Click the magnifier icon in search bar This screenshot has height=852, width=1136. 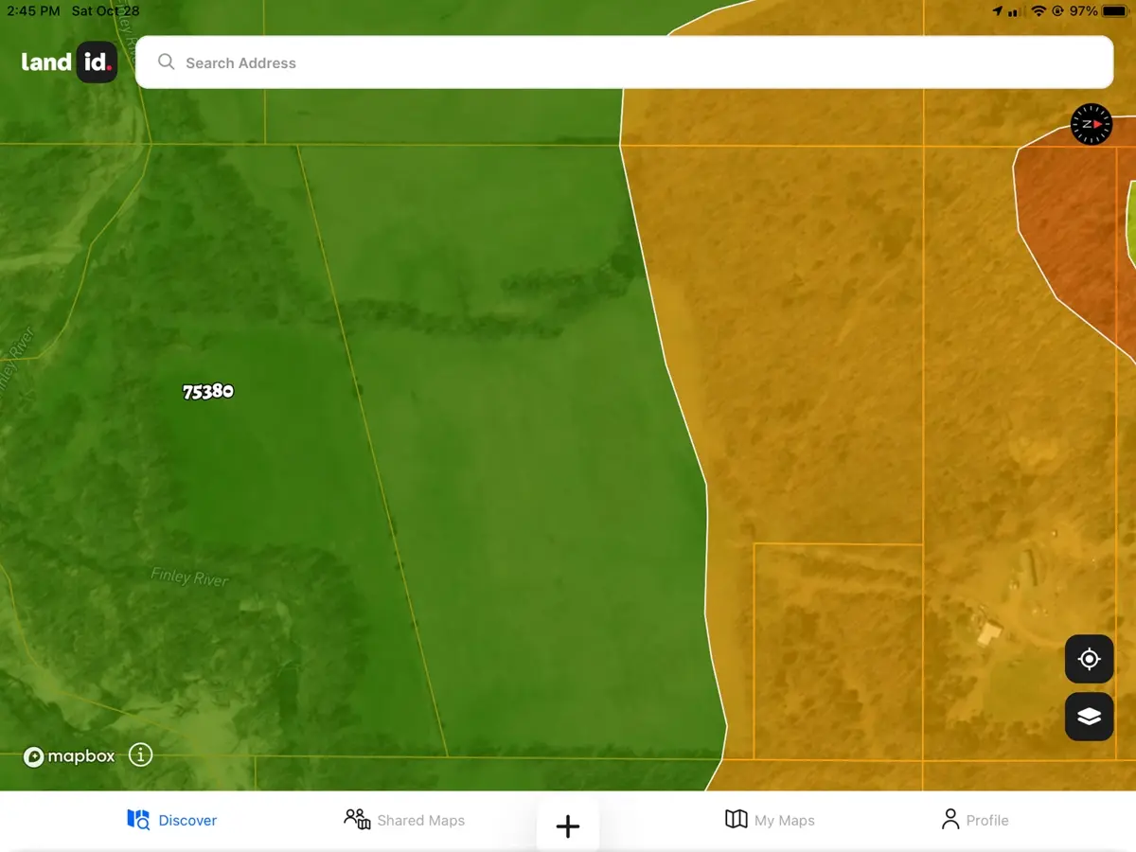[167, 62]
